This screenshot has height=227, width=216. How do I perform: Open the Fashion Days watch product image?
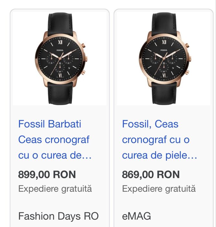[x=60, y=58]
